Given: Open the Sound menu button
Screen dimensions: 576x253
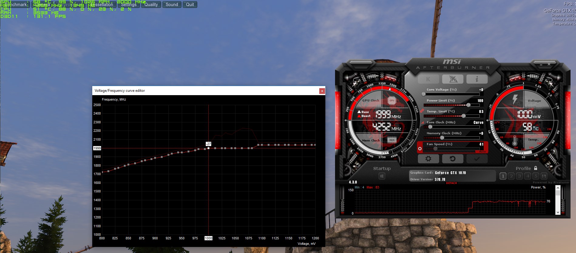Looking at the screenshot, I should (x=172, y=5).
